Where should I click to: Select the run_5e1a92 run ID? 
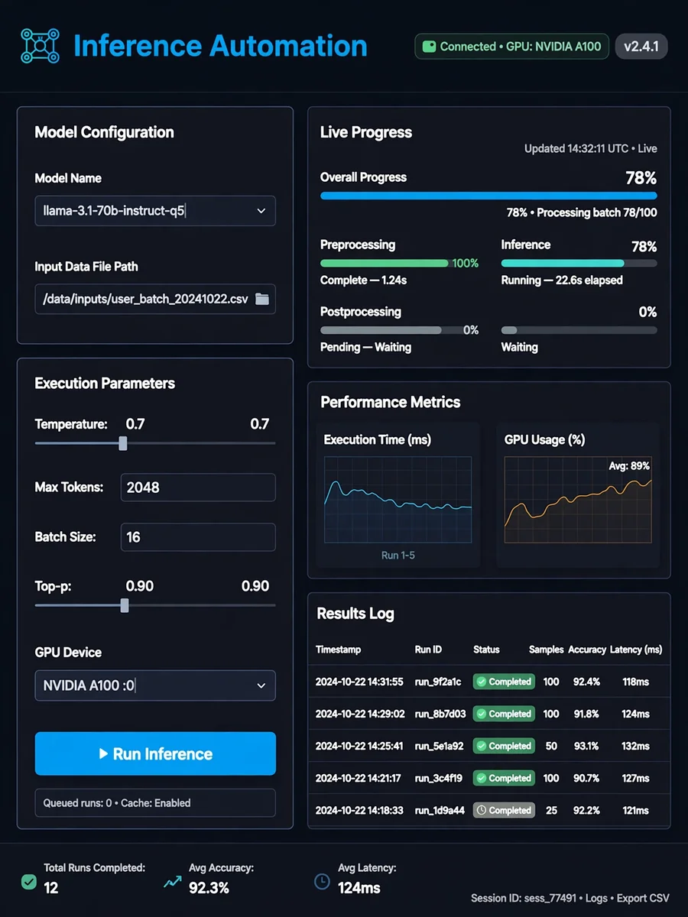click(439, 746)
